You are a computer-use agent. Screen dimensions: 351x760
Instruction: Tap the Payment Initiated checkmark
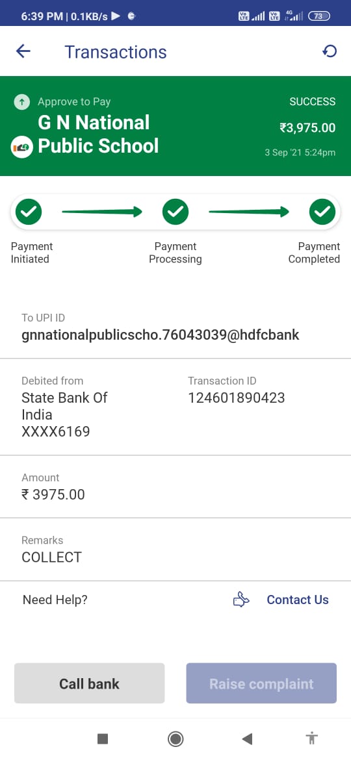29,212
